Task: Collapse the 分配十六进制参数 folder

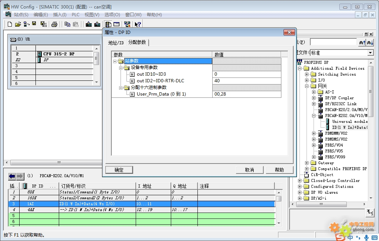Action: click(x=121, y=88)
